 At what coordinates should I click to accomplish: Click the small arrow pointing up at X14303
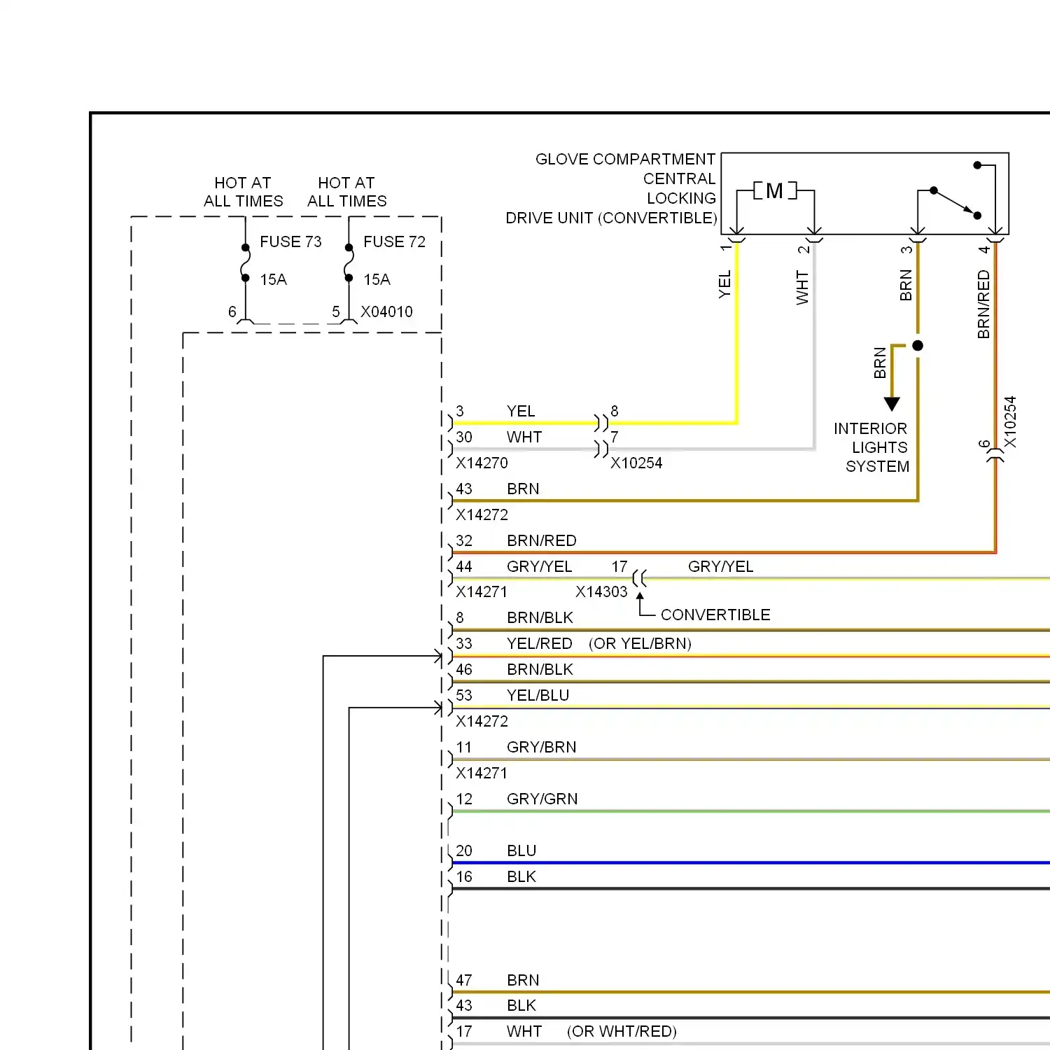[640, 596]
